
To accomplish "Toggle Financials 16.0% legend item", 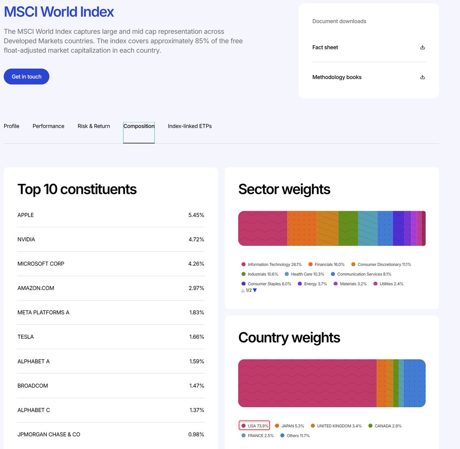I will pyautogui.click(x=326, y=264).
